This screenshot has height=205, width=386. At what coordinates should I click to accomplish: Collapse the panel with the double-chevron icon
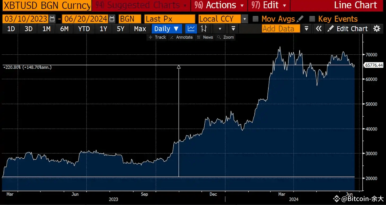[319, 29]
